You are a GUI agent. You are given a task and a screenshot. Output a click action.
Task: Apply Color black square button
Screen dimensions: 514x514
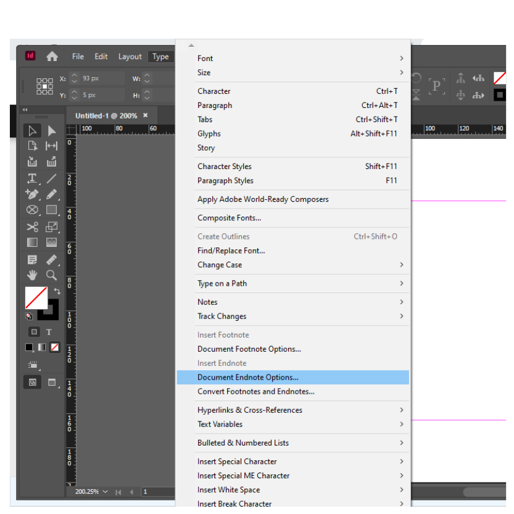click(x=29, y=347)
